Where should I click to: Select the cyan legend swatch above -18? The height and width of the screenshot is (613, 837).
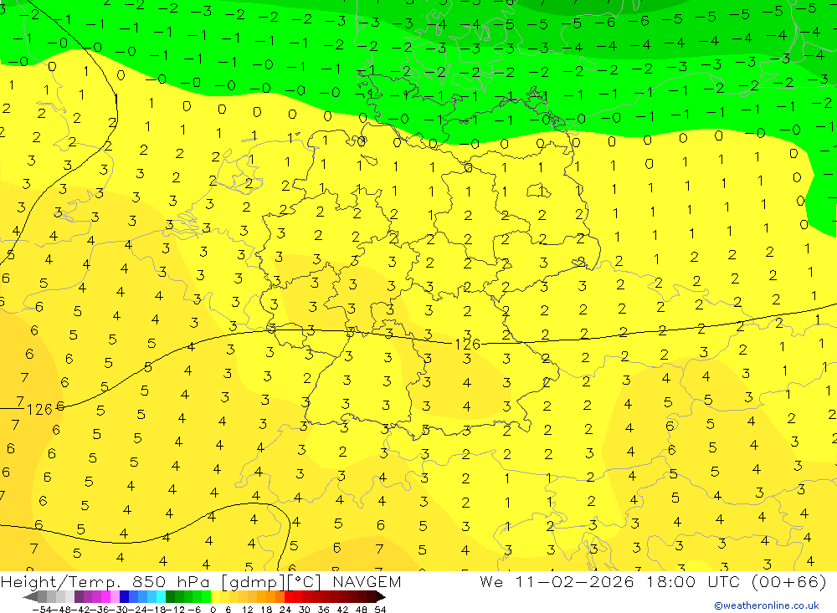click(161, 596)
